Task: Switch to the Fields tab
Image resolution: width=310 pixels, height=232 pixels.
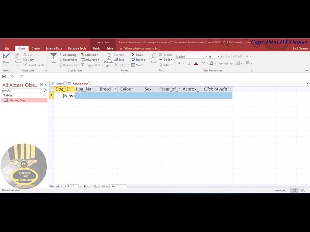Action: coord(96,48)
